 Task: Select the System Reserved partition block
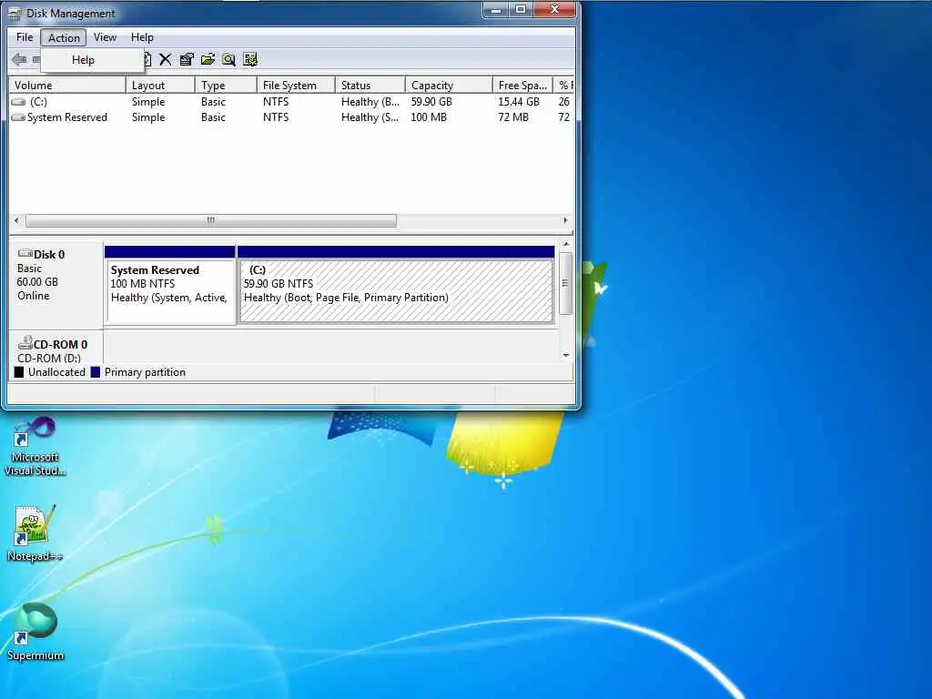pyautogui.click(x=170, y=285)
